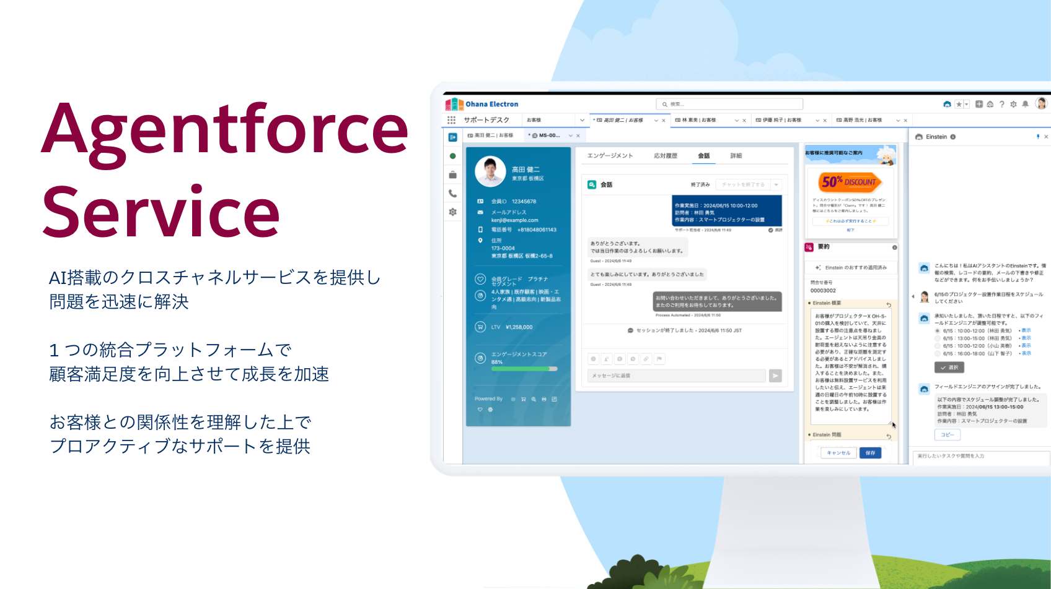
Task: Click the 保存 button
Action: click(x=870, y=453)
